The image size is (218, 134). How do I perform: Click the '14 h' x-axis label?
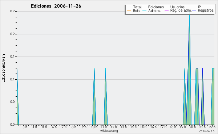coord(133,127)
